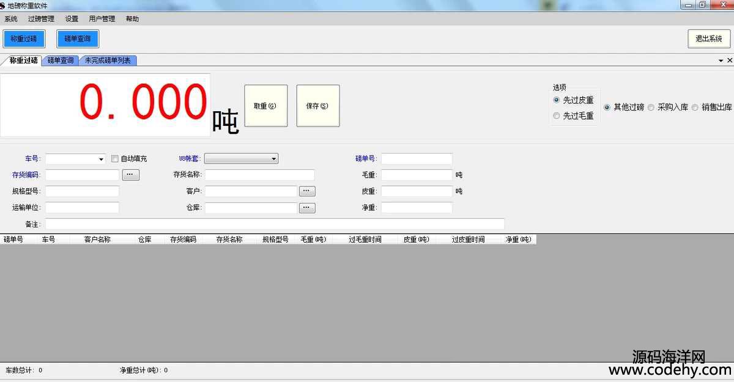Click the 净重总计(吨) status text
734x382 pixels.
144,370
